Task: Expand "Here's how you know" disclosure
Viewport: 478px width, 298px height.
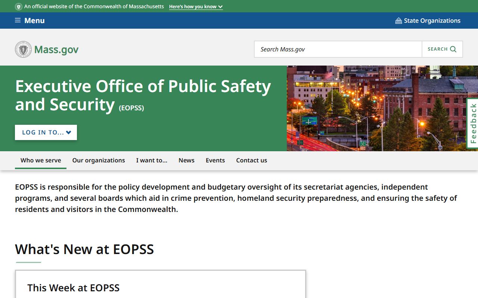Action: [x=196, y=7]
